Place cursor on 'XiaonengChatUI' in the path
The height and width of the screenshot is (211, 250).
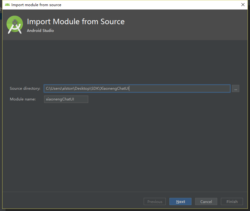[115, 89]
